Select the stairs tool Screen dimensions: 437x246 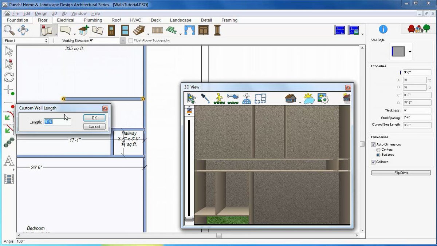139,30
